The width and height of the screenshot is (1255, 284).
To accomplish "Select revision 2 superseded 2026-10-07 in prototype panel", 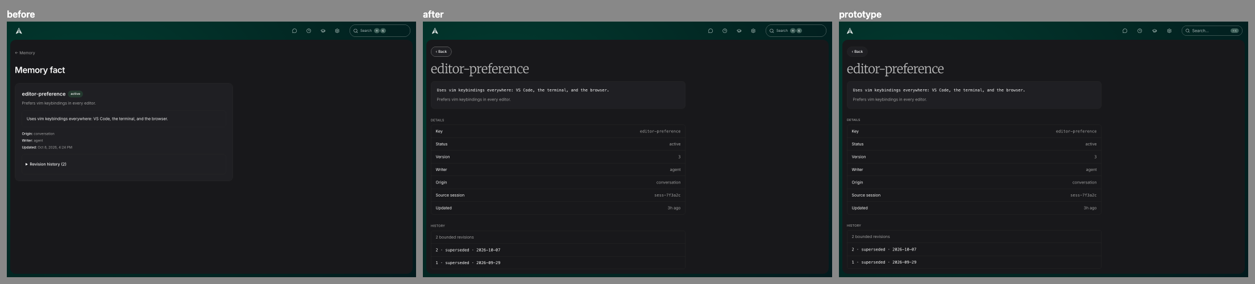I will click(x=974, y=249).
